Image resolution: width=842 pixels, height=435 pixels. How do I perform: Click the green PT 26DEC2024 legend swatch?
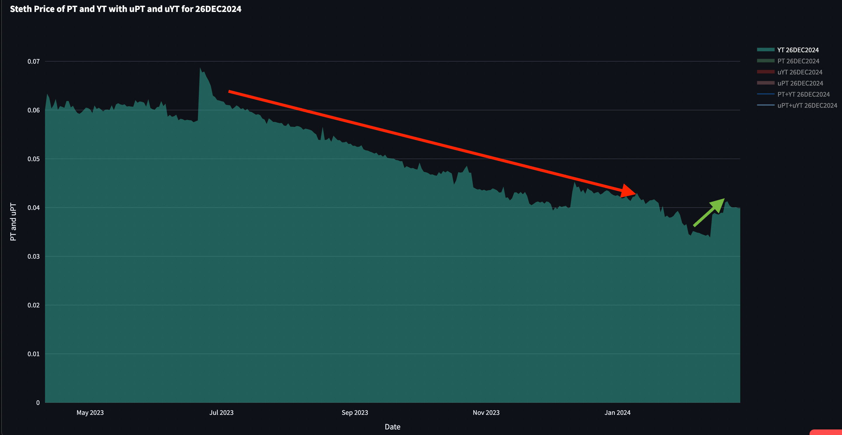[x=765, y=61]
